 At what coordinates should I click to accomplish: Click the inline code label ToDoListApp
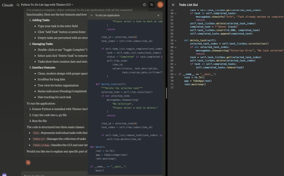[41, 145]
